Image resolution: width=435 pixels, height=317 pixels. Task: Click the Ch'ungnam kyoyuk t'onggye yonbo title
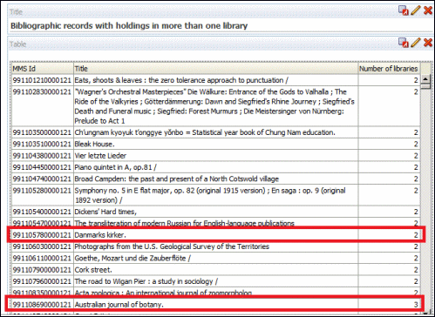click(x=216, y=132)
